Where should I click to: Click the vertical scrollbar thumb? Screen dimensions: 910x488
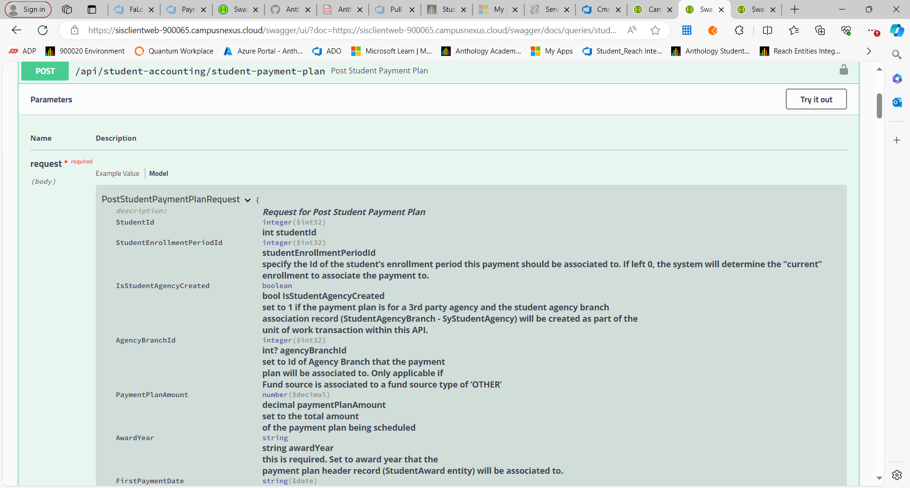click(879, 106)
